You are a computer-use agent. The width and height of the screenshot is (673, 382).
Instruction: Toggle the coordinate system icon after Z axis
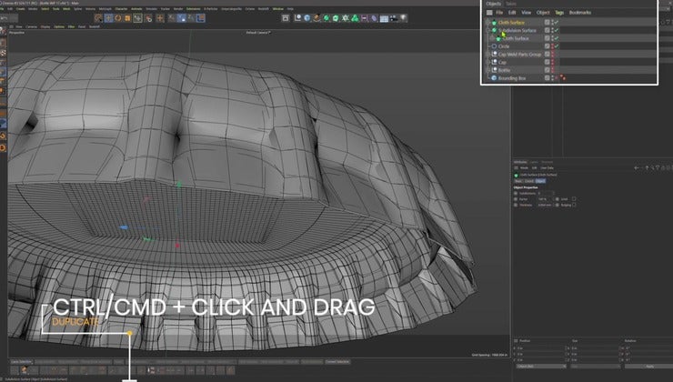click(x=200, y=18)
